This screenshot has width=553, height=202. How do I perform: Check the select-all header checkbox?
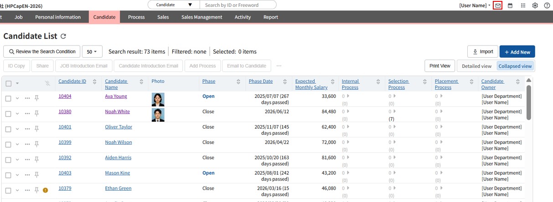point(8,83)
